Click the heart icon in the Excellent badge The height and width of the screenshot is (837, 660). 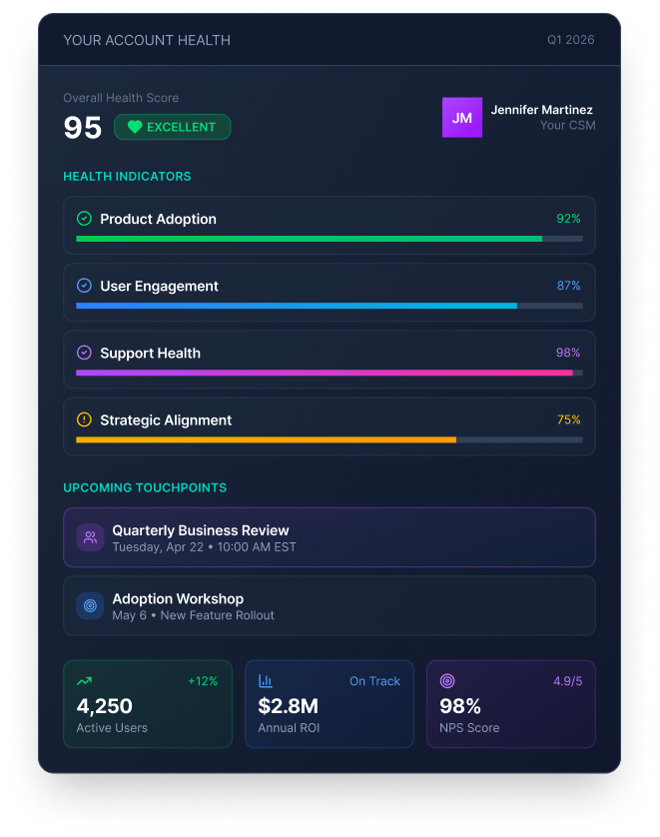135,127
